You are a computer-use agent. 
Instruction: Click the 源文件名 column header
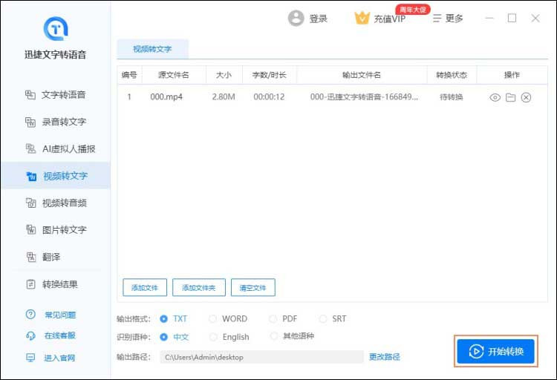tap(174, 75)
